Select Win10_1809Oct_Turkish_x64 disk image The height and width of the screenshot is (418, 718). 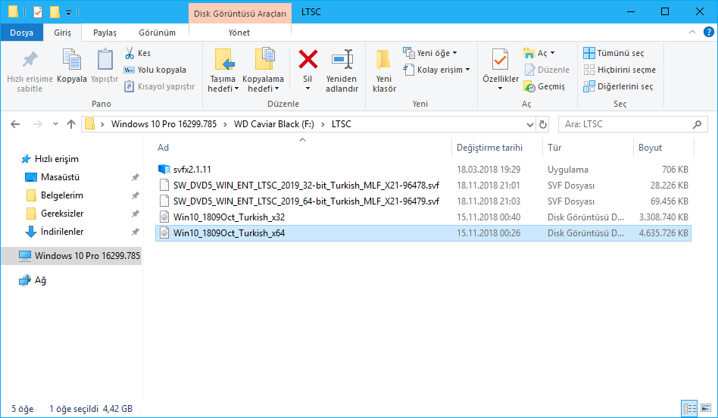pos(423,233)
